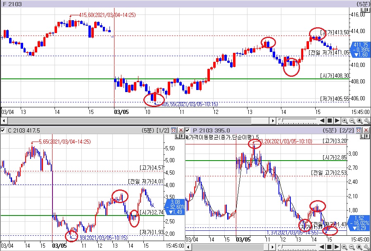Open chart settings wrench in F 2103 toolbar
The height and width of the screenshot is (251, 371).
[367, 121]
